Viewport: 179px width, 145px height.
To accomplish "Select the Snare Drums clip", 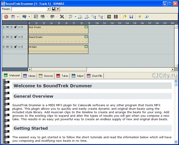I will coord(58,39).
